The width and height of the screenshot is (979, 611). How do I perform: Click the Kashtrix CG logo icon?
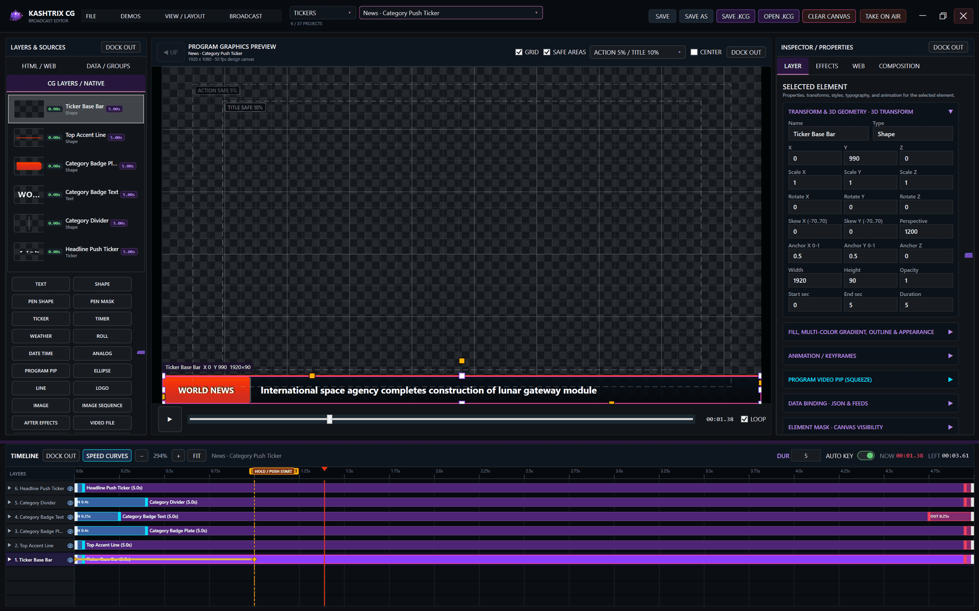tap(16, 16)
